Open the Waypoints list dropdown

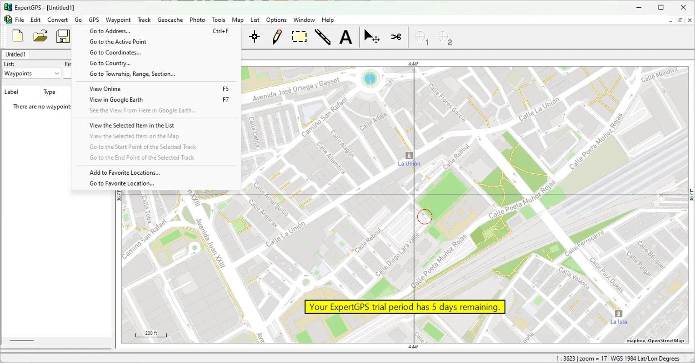32,74
